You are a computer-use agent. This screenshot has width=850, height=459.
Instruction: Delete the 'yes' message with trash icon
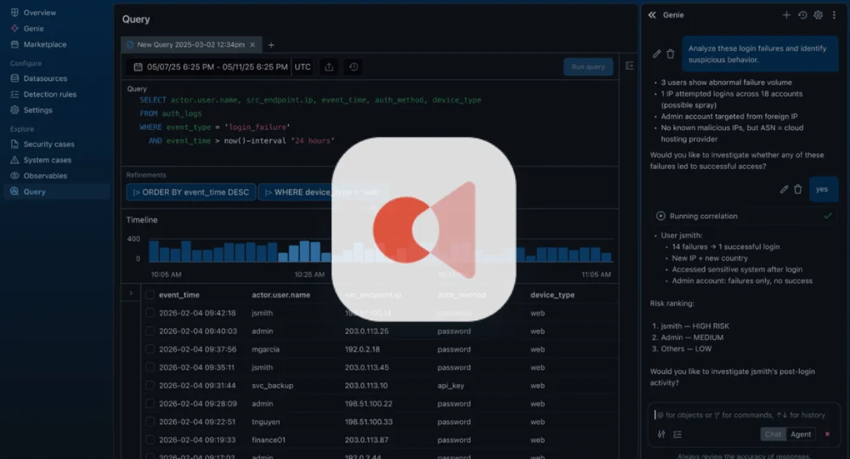coord(798,190)
